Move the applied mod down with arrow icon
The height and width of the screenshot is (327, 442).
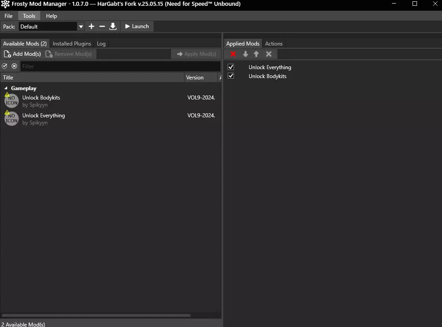pyautogui.click(x=245, y=54)
